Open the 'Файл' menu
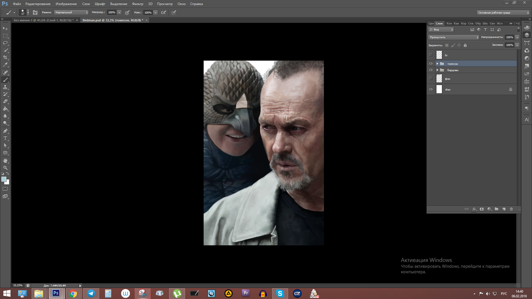The height and width of the screenshot is (299, 532). (x=17, y=4)
